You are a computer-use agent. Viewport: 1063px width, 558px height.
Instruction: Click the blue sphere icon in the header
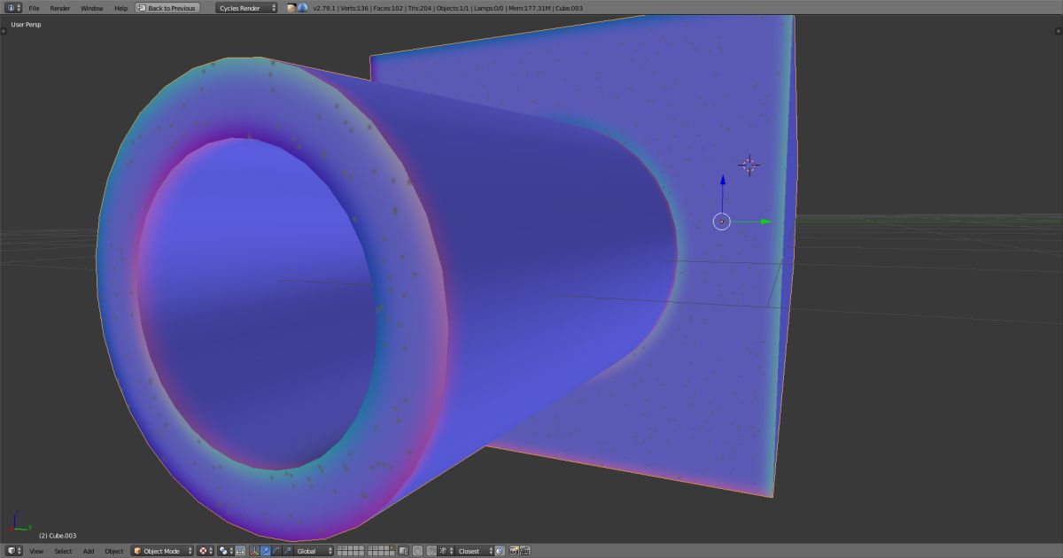(302, 8)
